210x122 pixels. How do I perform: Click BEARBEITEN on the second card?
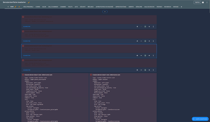27,41
